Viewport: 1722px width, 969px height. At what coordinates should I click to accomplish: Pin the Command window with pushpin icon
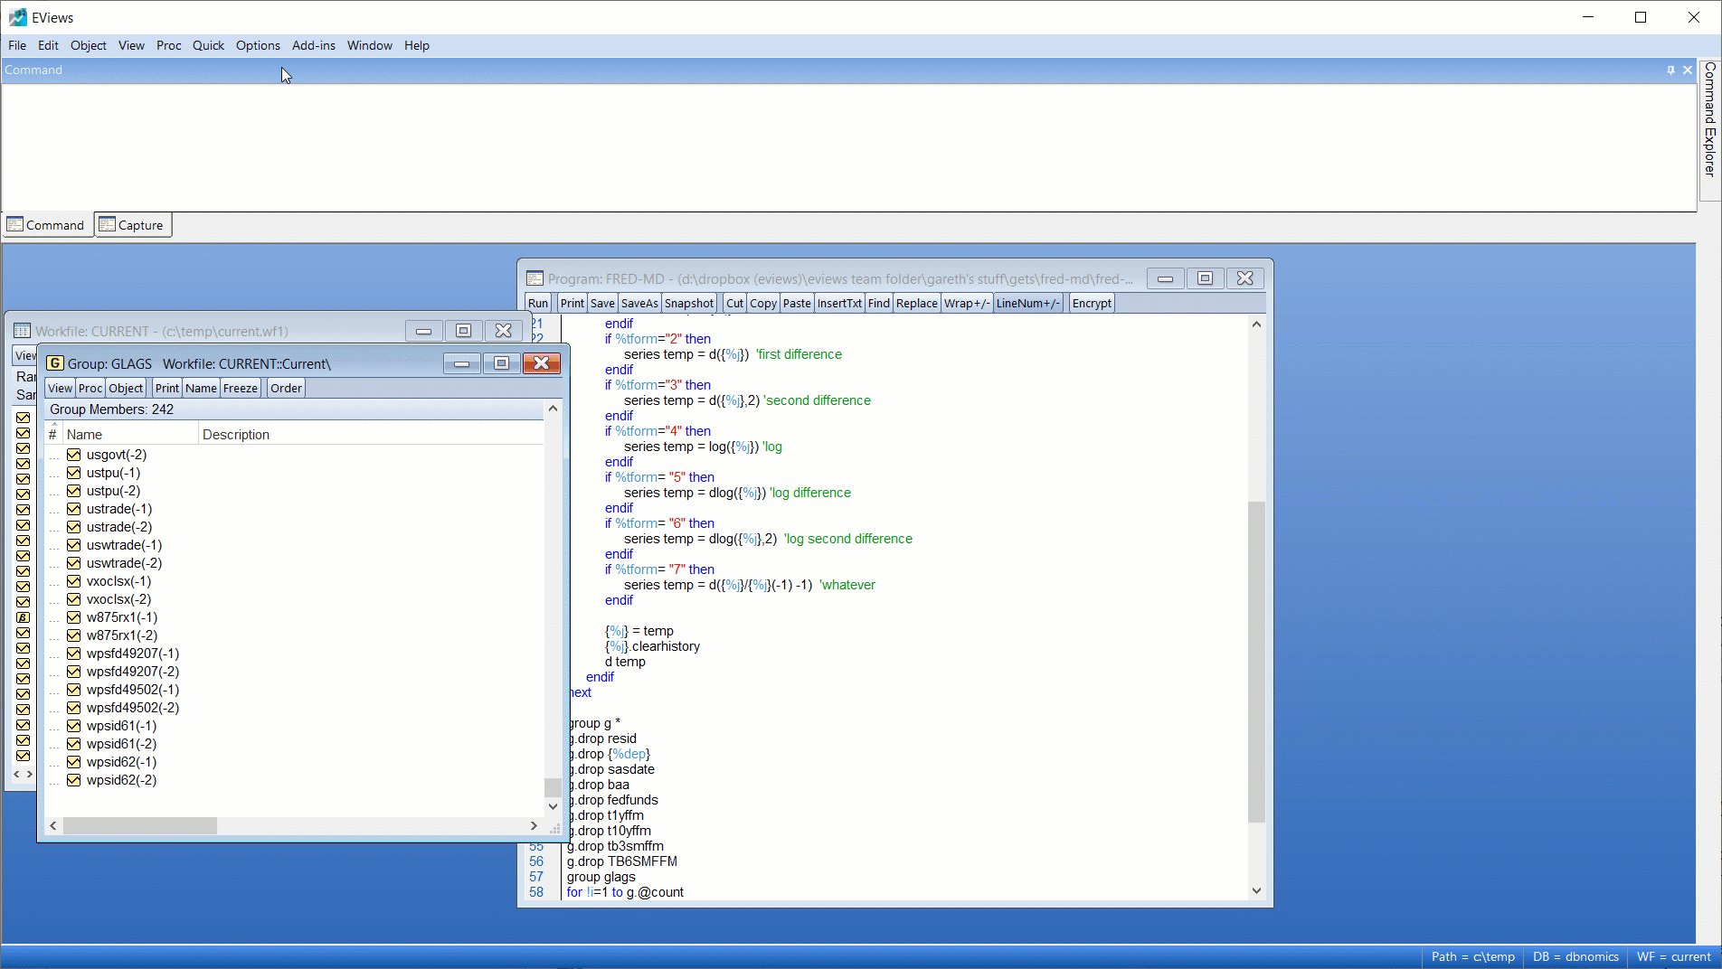click(x=1670, y=71)
